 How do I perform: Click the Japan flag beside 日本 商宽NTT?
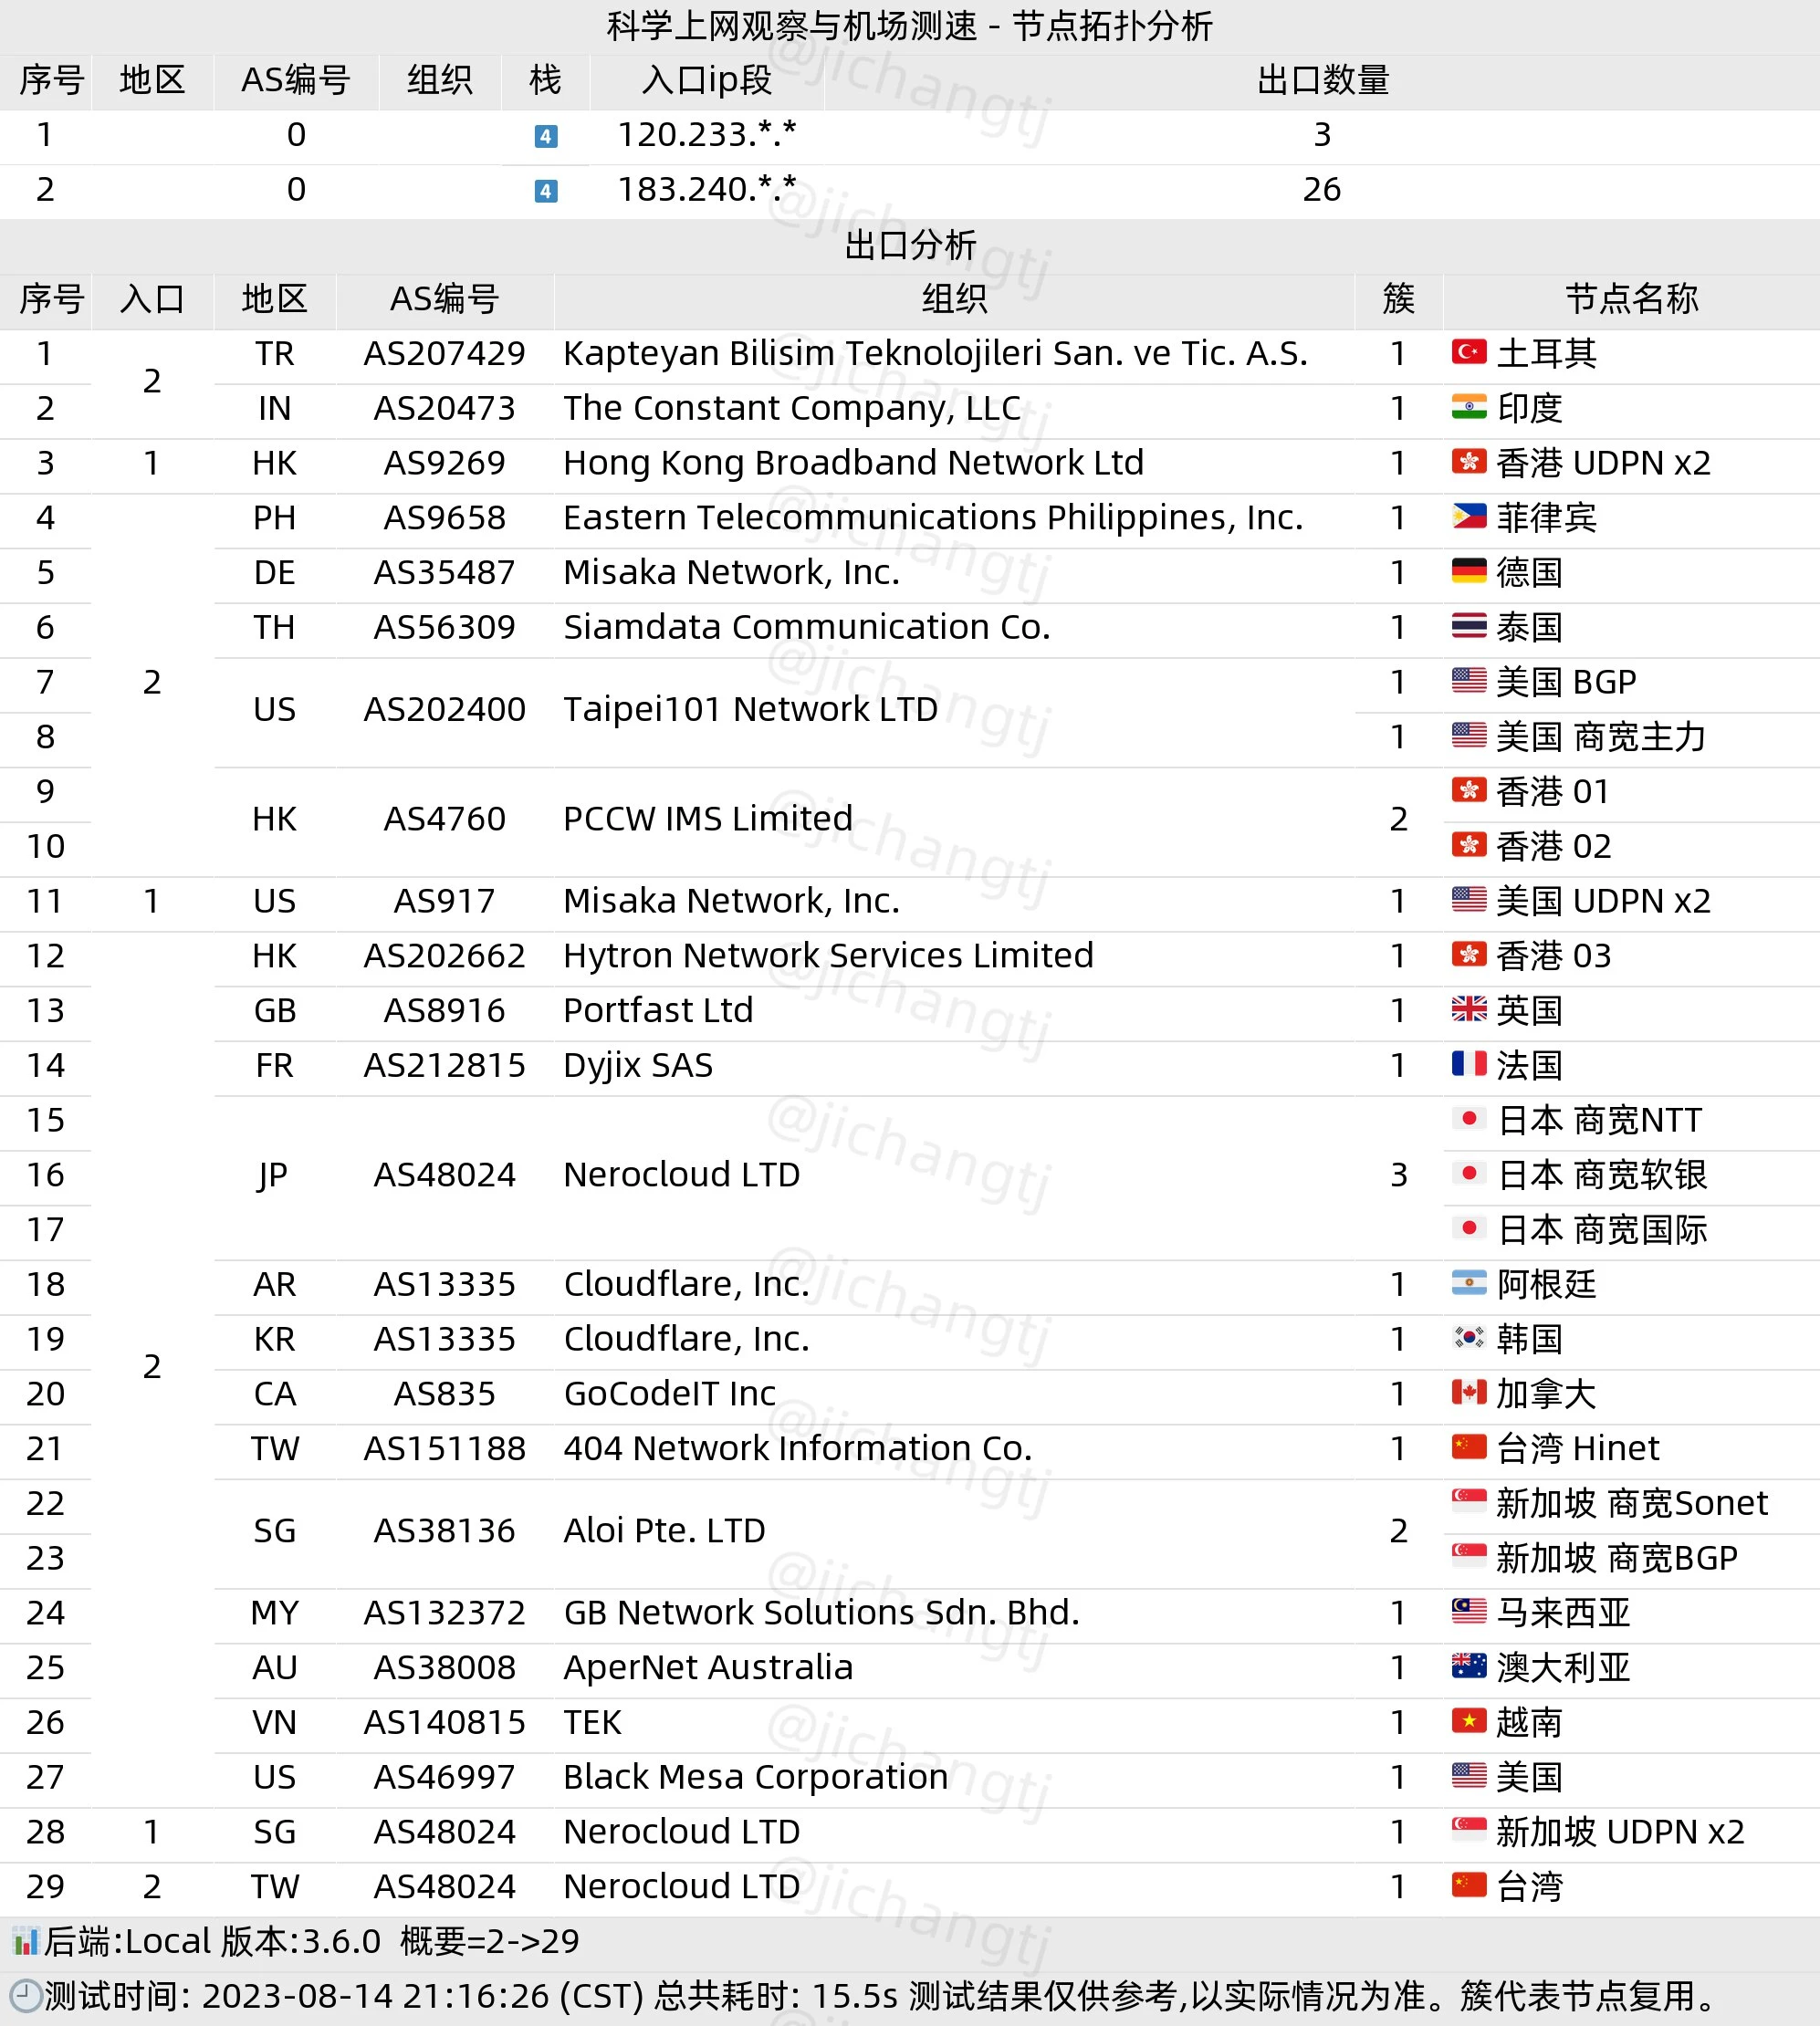(1468, 1119)
